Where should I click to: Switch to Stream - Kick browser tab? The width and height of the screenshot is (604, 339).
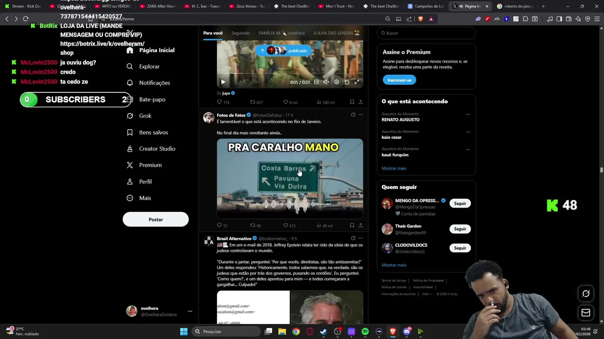coord(24,6)
